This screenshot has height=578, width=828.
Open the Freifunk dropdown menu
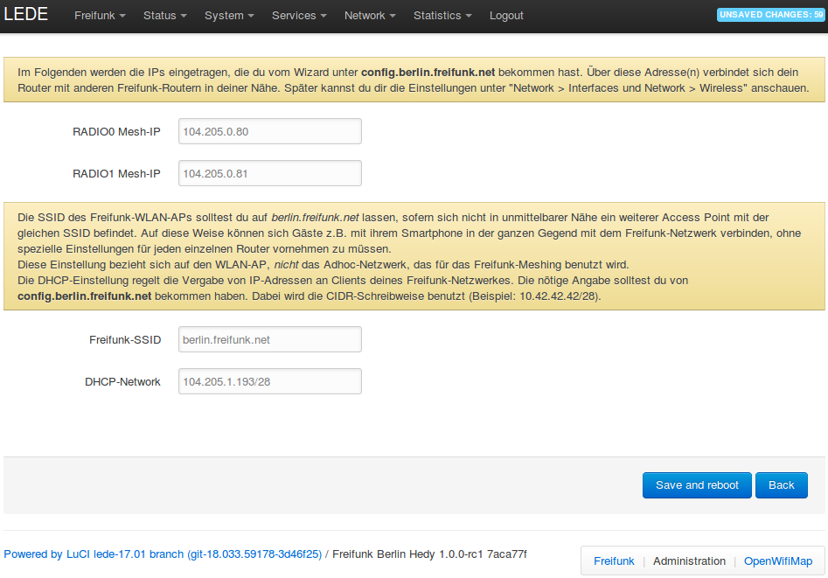coord(100,16)
